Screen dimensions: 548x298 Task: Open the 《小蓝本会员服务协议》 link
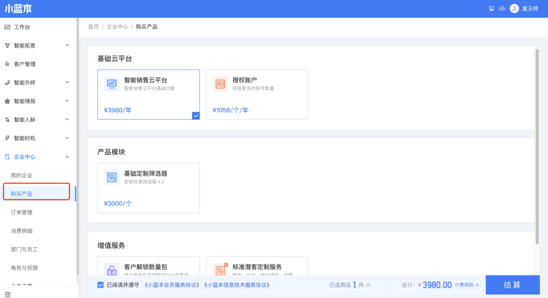(172, 285)
